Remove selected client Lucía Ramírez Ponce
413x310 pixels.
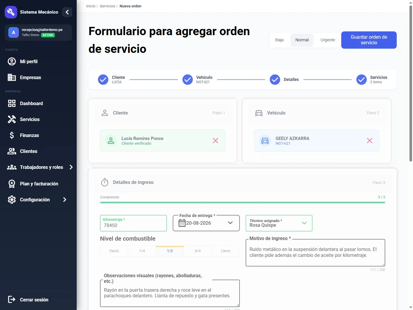(x=216, y=141)
